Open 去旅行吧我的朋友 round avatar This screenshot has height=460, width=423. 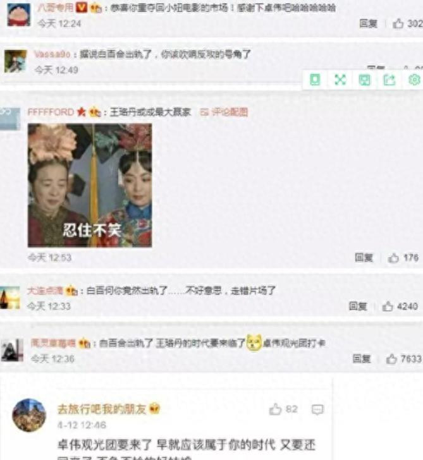[x=29, y=415]
